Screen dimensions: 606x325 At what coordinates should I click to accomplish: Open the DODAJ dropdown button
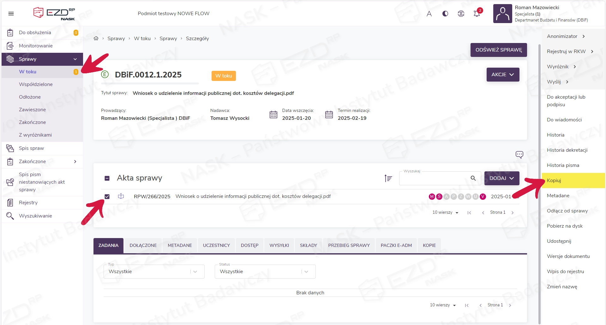(x=501, y=178)
